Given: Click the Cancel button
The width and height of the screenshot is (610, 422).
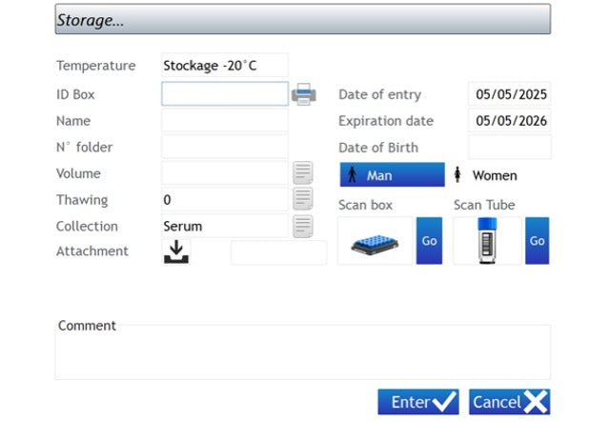Looking at the screenshot, I should coord(509,402).
